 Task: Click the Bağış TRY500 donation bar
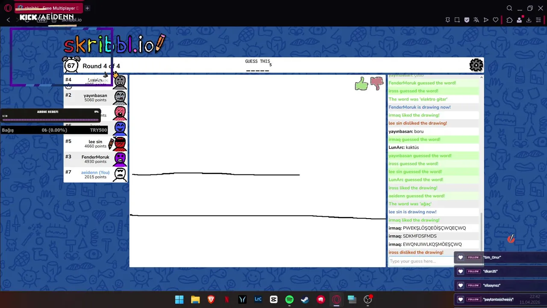(54, 130)
